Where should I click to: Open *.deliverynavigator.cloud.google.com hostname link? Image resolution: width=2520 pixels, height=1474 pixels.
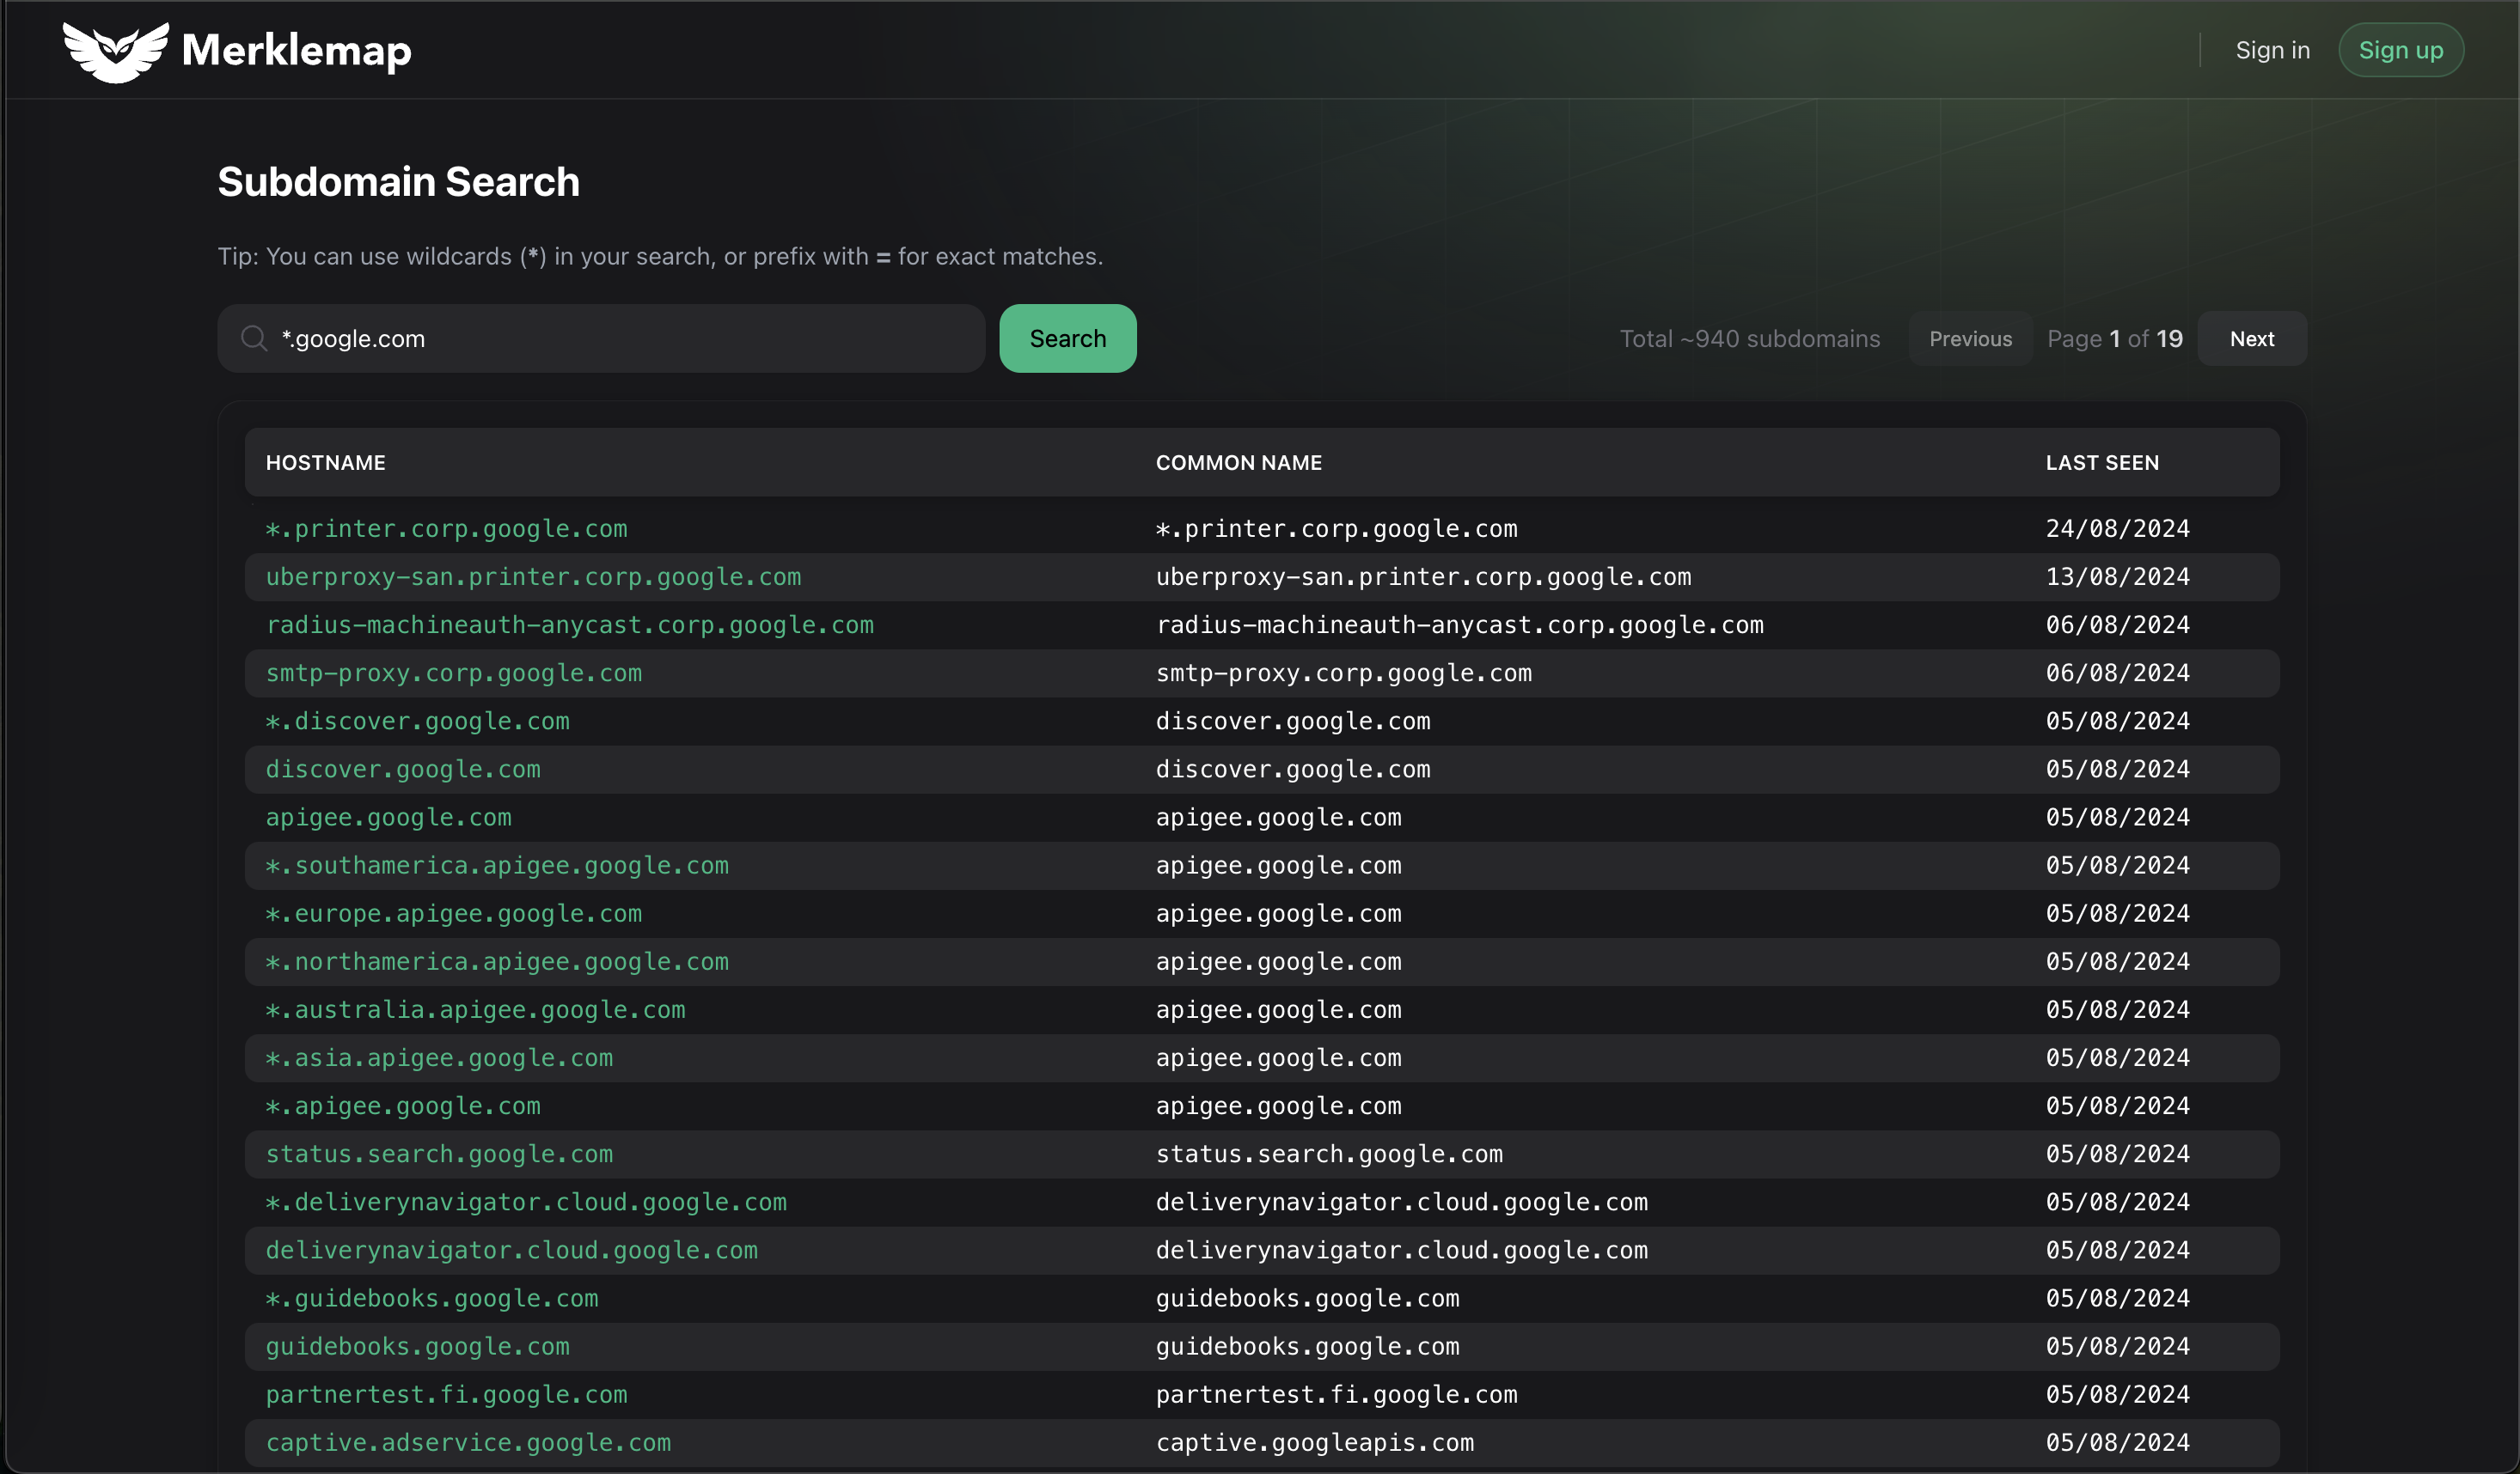525,1203
